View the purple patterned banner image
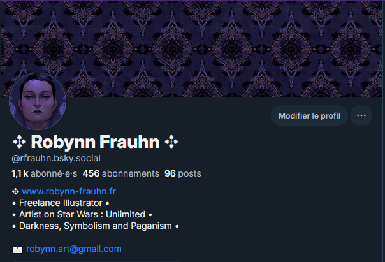The image size is (385, 262). coord(192,49)
